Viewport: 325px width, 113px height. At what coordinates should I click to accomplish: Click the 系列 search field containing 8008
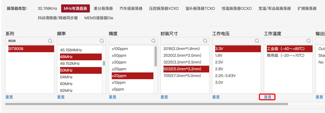[30, 41]
